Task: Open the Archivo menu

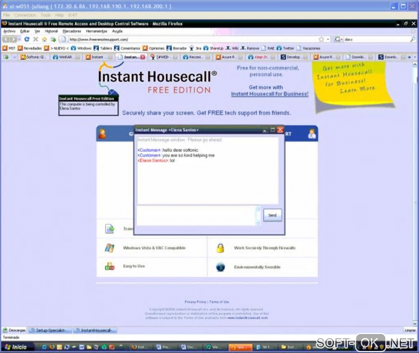Action: pyautogui.click(x=9, y=31)
